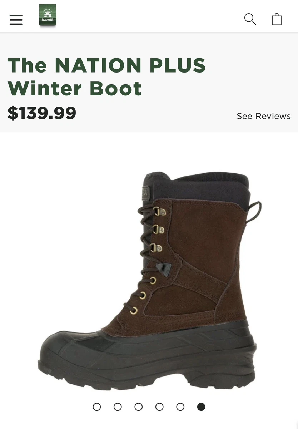Click the Kamik logo
Image resolution: width=298 pixels, height=429 pixels.
(48, 15)
